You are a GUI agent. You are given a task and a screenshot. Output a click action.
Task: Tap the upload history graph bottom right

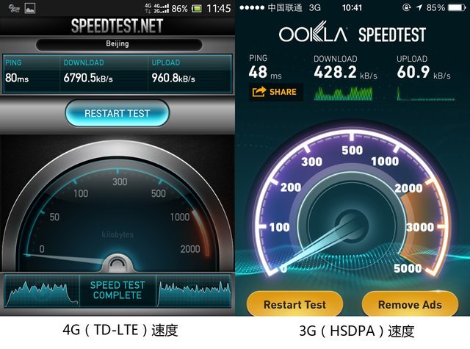click(194, 291)
